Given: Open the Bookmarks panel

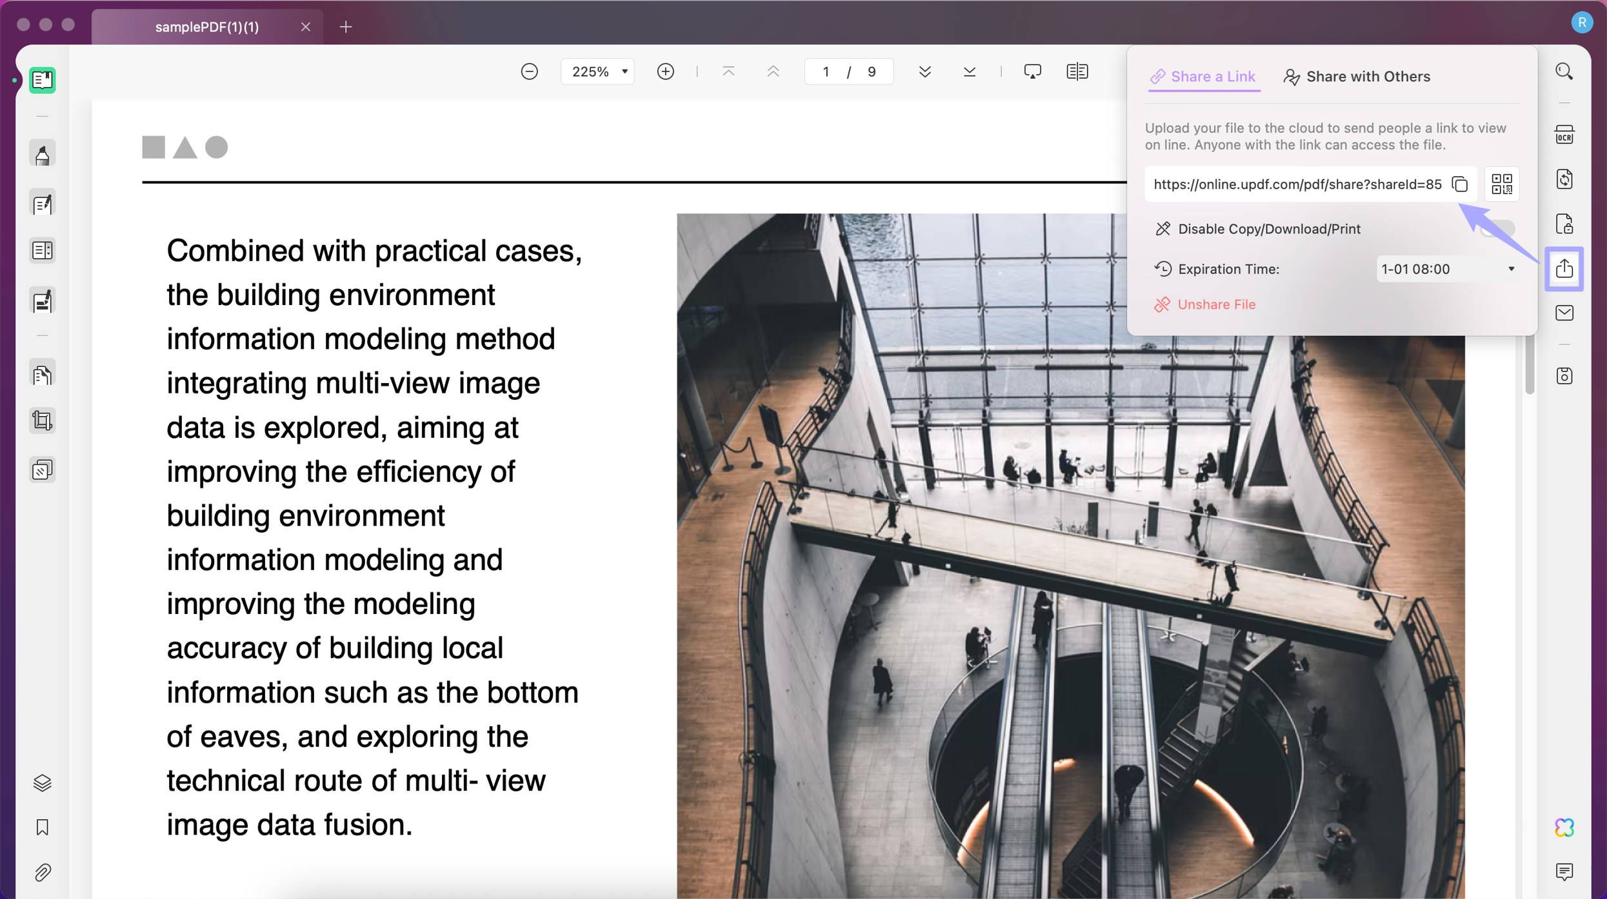Looking at the screenshot, I should pyautogui.click(x=42, y=827).
